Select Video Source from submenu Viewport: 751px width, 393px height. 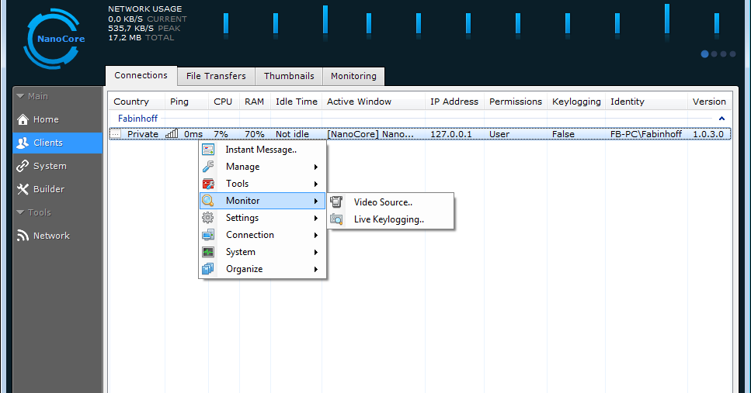point(391,202)
